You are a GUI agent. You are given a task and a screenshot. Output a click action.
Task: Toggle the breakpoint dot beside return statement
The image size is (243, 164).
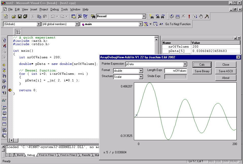pos(10,90)
